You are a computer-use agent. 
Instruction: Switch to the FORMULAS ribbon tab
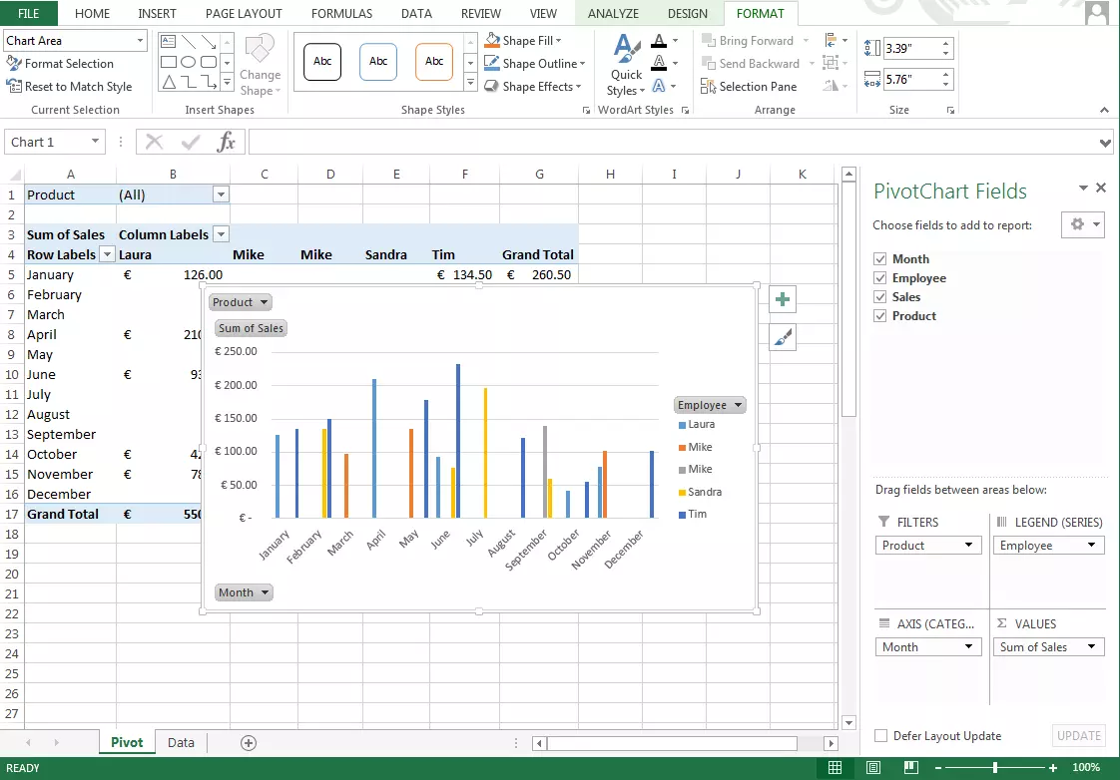[341, 14]
